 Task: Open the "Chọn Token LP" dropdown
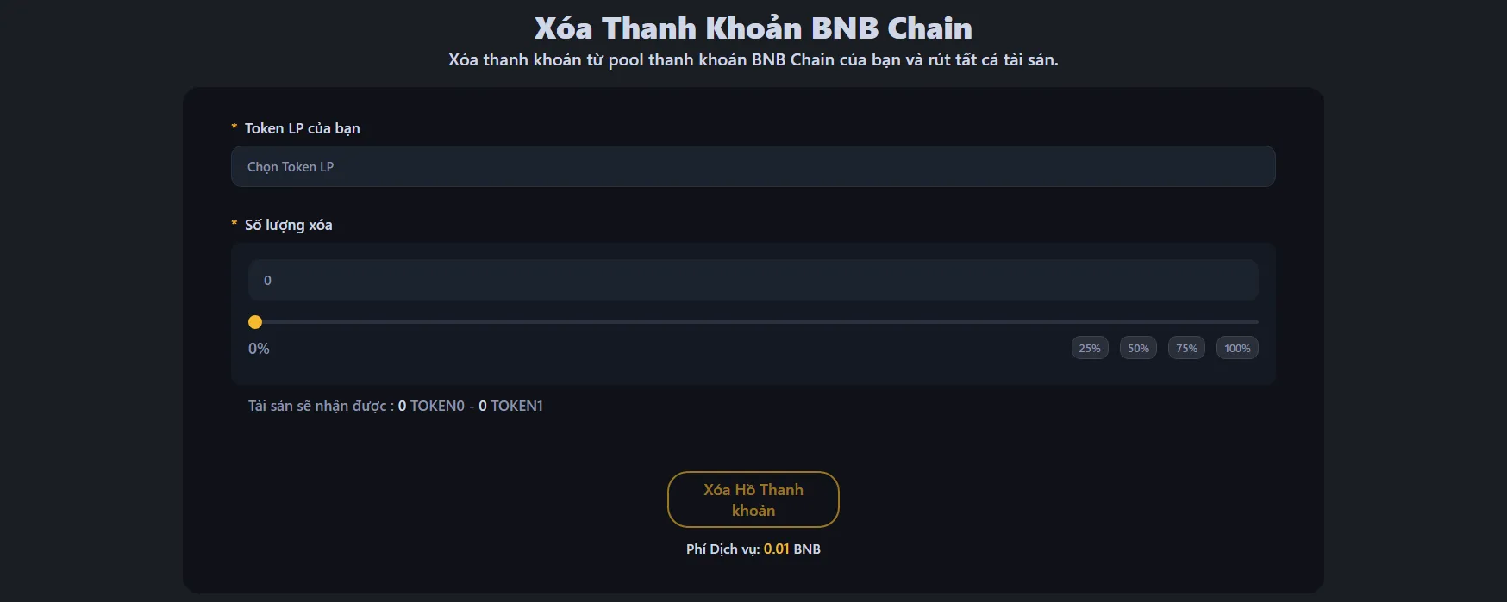tap(752, 166)
